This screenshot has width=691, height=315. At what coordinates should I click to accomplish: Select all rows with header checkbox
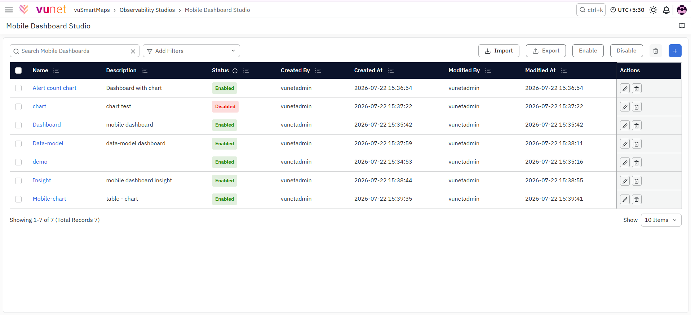[18, 70]
